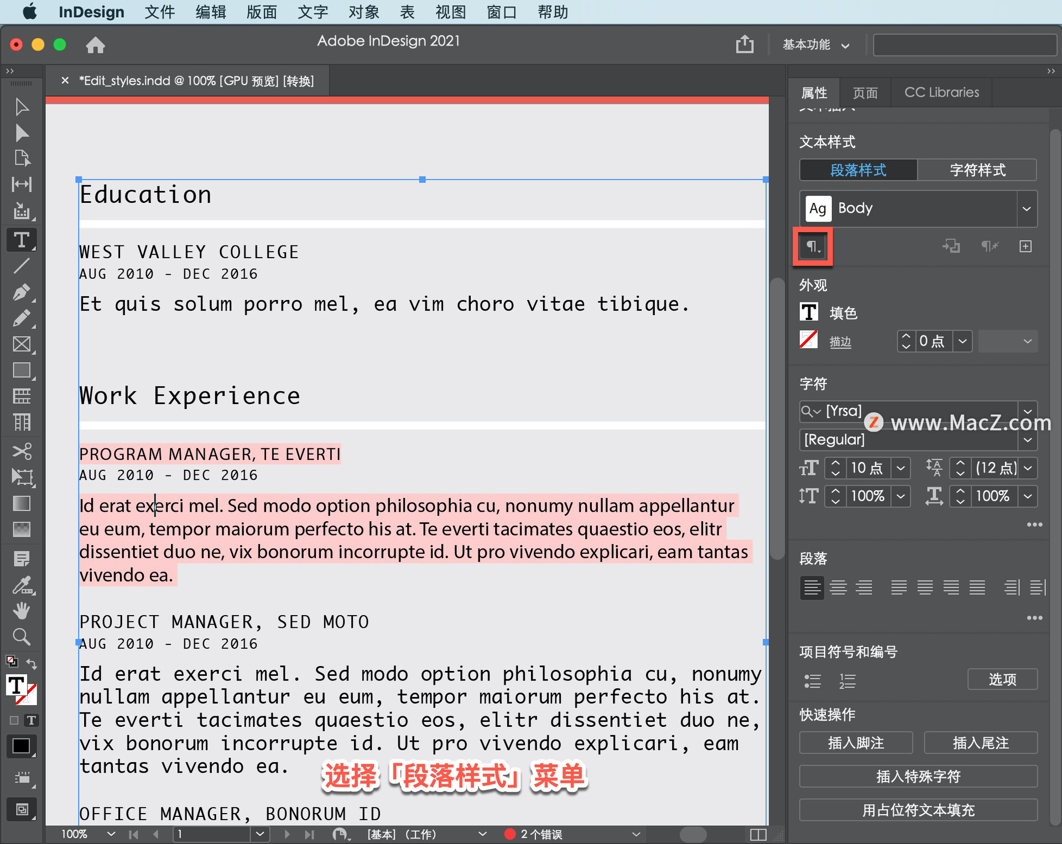Viewport: 1062px width, 844px height.
Task: Select the Scissors tool
Action: point(22,451)
